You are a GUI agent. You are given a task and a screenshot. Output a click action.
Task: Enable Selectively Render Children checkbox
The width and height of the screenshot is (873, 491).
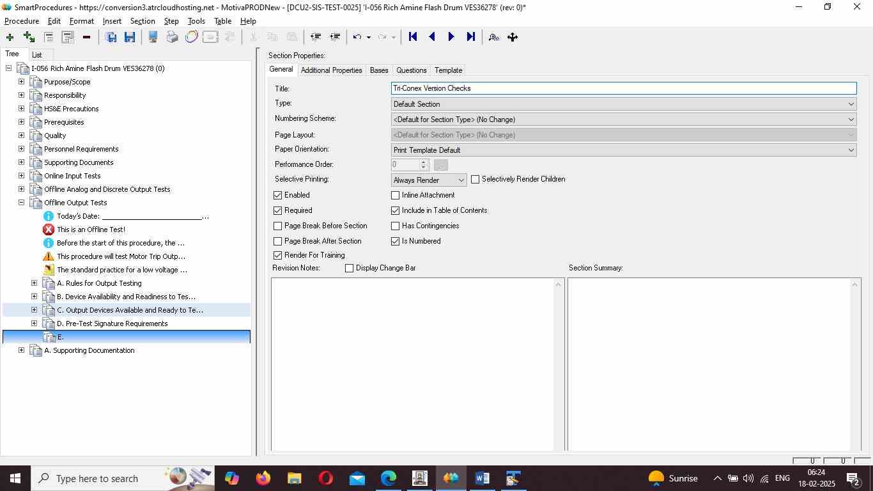click(475, 180)
